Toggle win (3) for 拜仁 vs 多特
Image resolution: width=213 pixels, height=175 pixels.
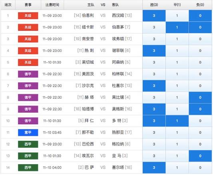point(154,121)
